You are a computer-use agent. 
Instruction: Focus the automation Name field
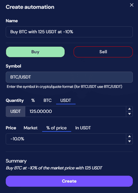(x=69, y=32)
